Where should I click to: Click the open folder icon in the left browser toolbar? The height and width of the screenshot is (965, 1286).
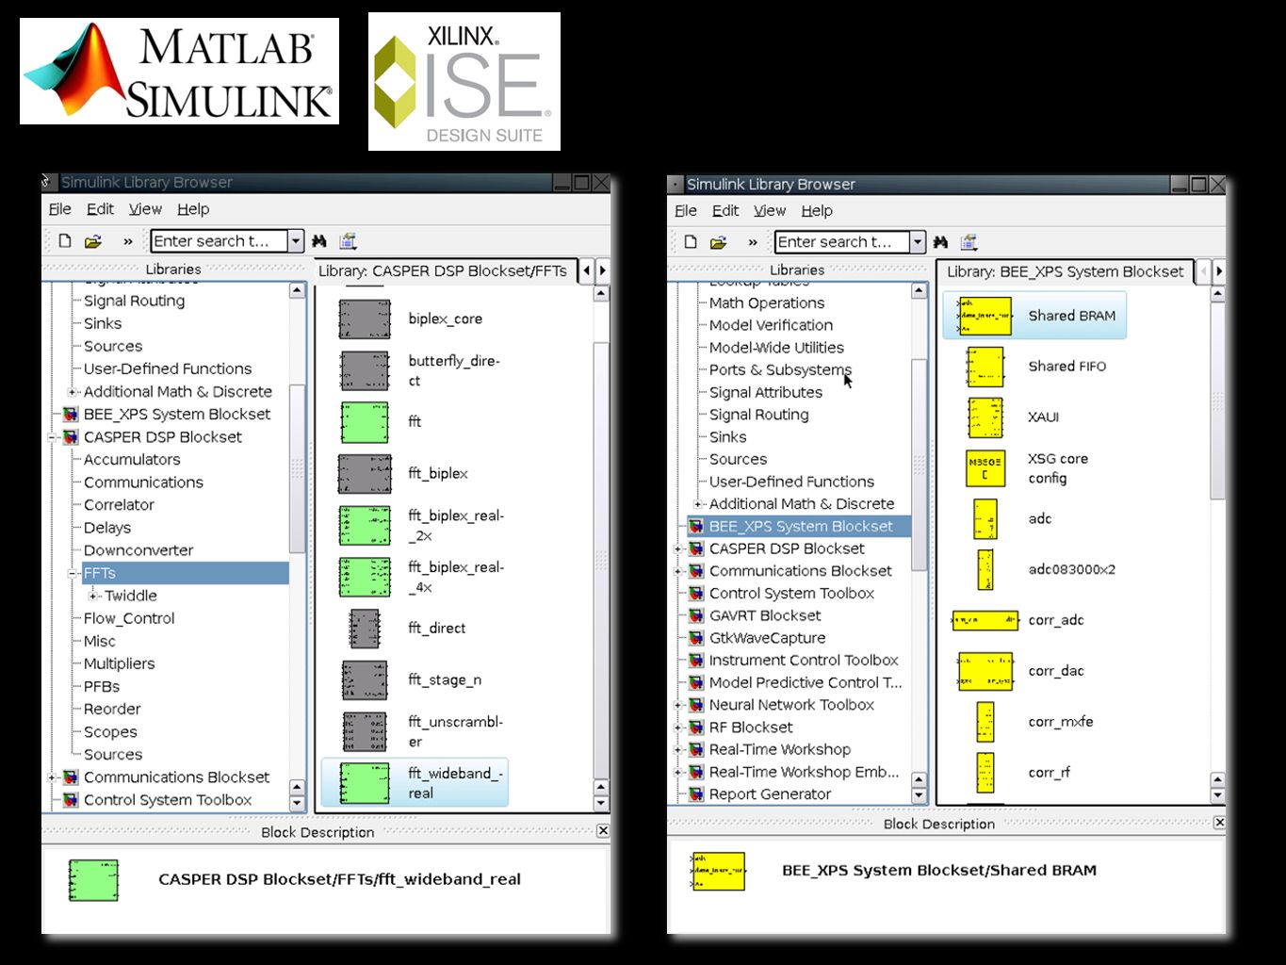pyautogui.click(x=93, y=241)
